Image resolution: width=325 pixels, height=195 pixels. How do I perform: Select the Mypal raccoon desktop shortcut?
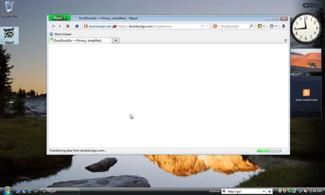(9, 36)
